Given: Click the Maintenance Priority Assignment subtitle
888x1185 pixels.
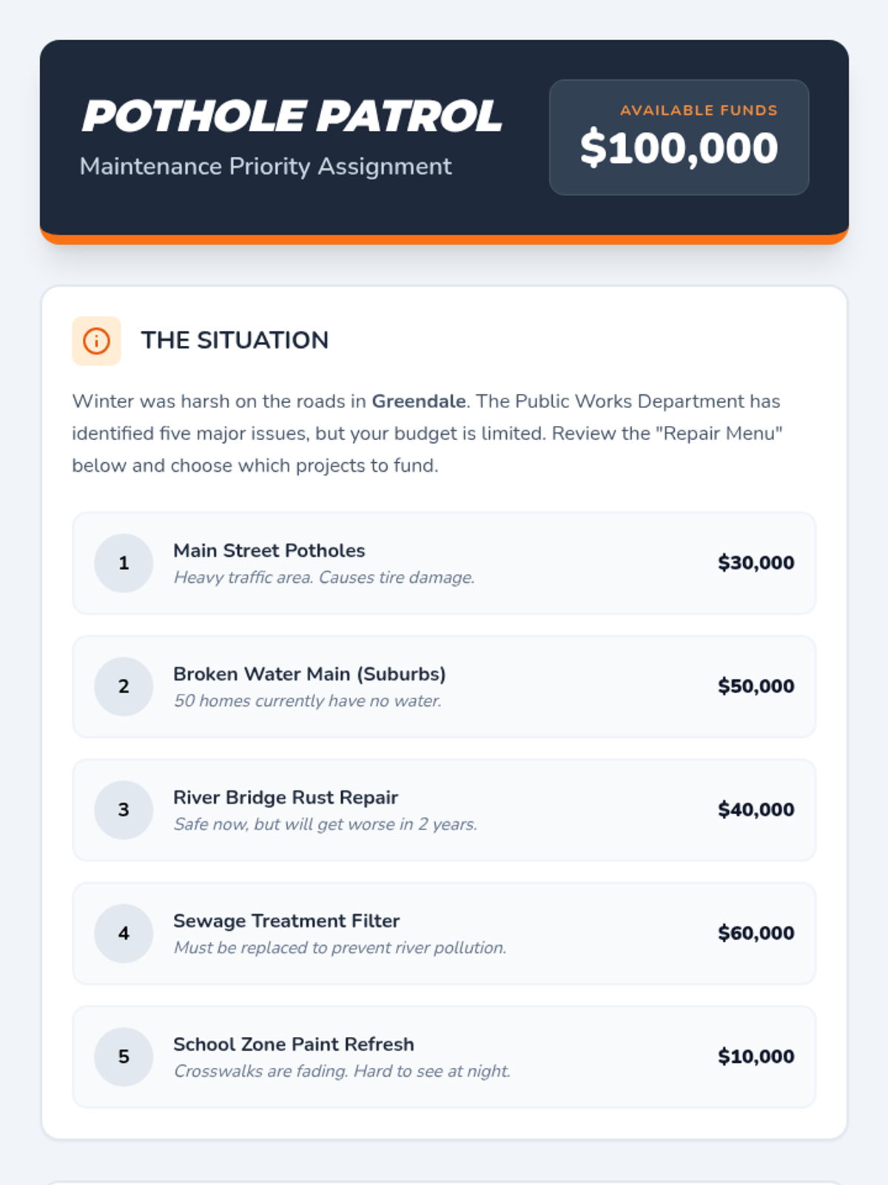Looking at the screenshot, I should tap(266, 167).
